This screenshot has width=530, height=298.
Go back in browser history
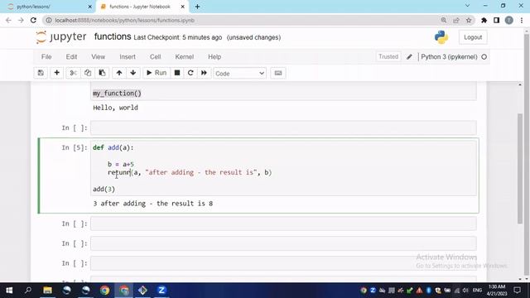coord(8,20)
